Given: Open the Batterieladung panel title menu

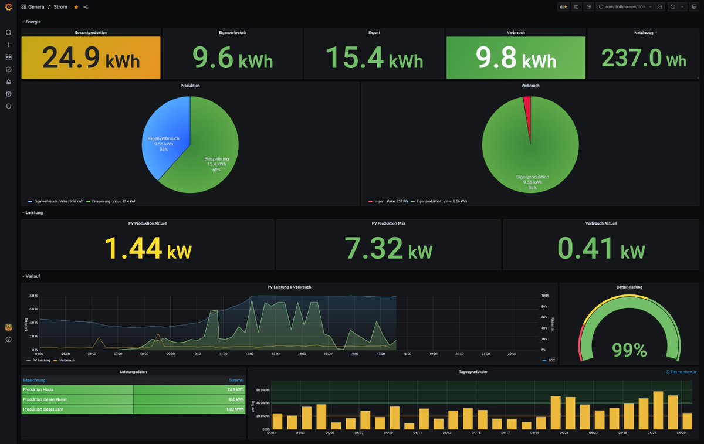Looking at the screenshot, I should coord(629,287).
